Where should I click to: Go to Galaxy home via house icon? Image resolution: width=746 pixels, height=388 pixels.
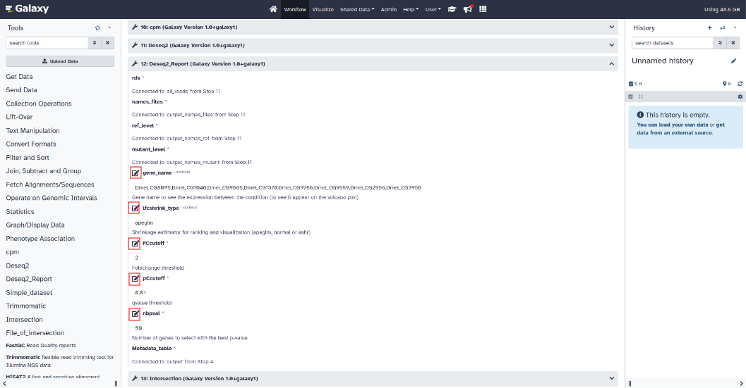pos(273,9)
